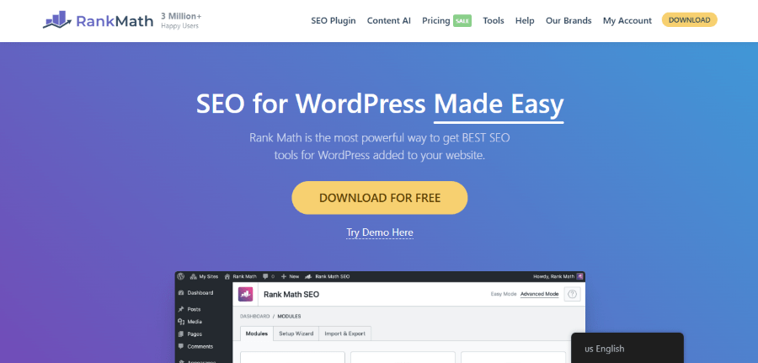Open Posts in the WordPress sidebar
Image resolution: width=758 pixels, height=363 pixels.
pyautogui.click(x=193, y=309)
